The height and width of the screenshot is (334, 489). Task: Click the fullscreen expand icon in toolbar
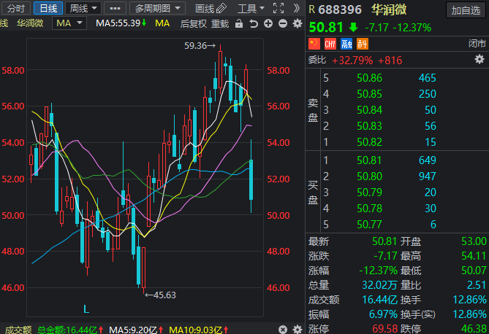coord(278,9)
